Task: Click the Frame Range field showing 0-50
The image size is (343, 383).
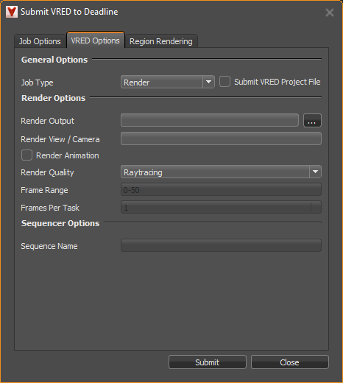Action: click(221, 189)
